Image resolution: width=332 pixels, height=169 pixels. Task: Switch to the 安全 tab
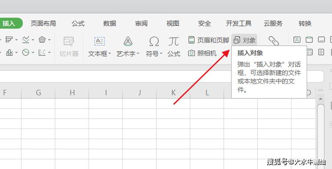[205, 23]
